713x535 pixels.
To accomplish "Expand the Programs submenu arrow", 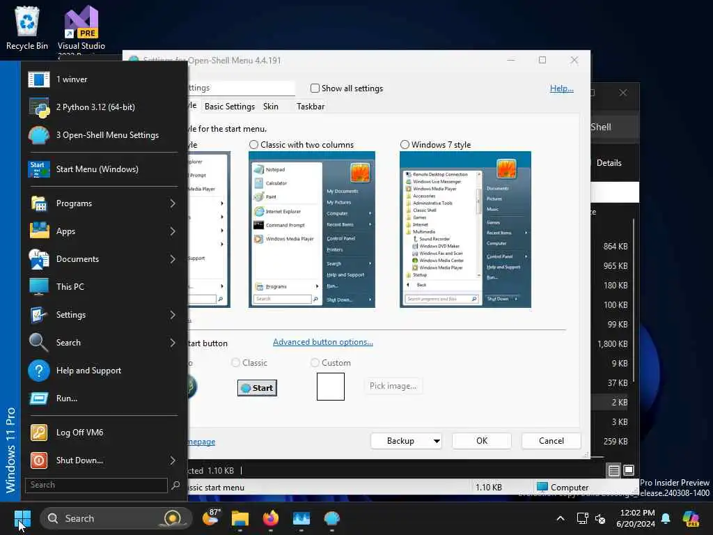I will coord(173,203).
